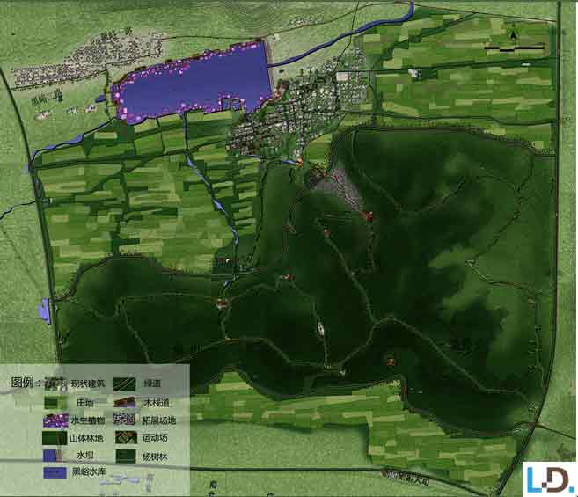Select the 水生植物 legend icon
The height and width of the screenshot is (497, 578).
55,420
